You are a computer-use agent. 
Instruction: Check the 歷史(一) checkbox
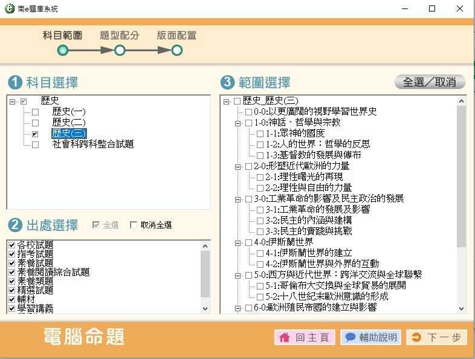36,112
